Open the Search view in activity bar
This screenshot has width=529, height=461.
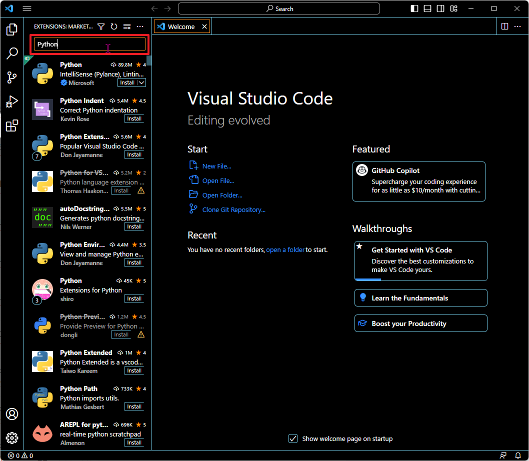(x=12, y=53)
